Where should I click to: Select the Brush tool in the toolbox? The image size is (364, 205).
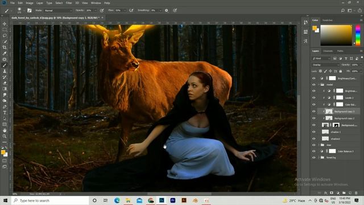pyautogui.click(x=5, y=65)
